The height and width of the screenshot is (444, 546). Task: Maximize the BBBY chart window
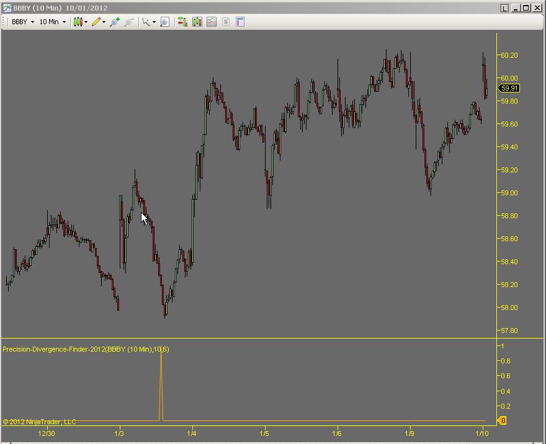tap(526, 8)
